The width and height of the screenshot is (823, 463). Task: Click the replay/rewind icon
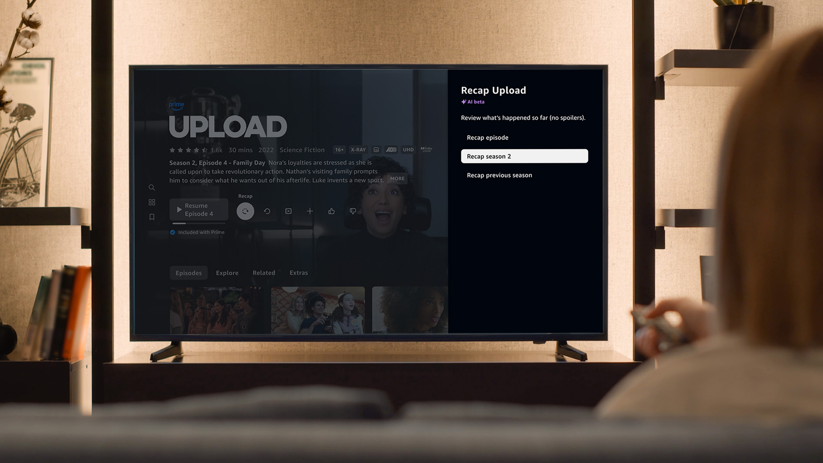pos(266,211)
